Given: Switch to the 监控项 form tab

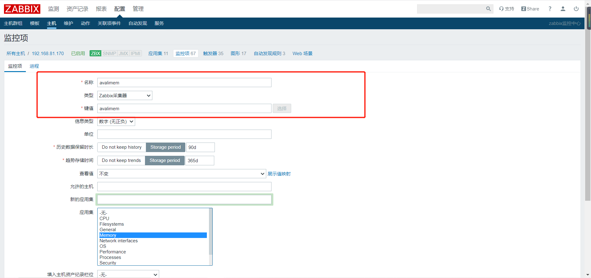Looking at the screenshot, I should click(15, 66).
